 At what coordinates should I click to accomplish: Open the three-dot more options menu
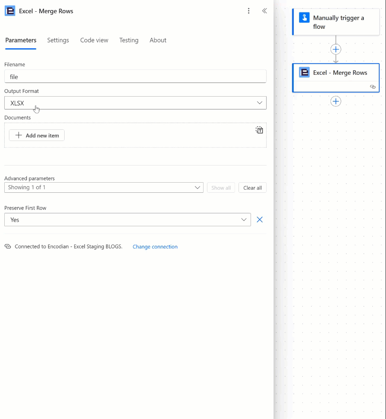point(249,11)
